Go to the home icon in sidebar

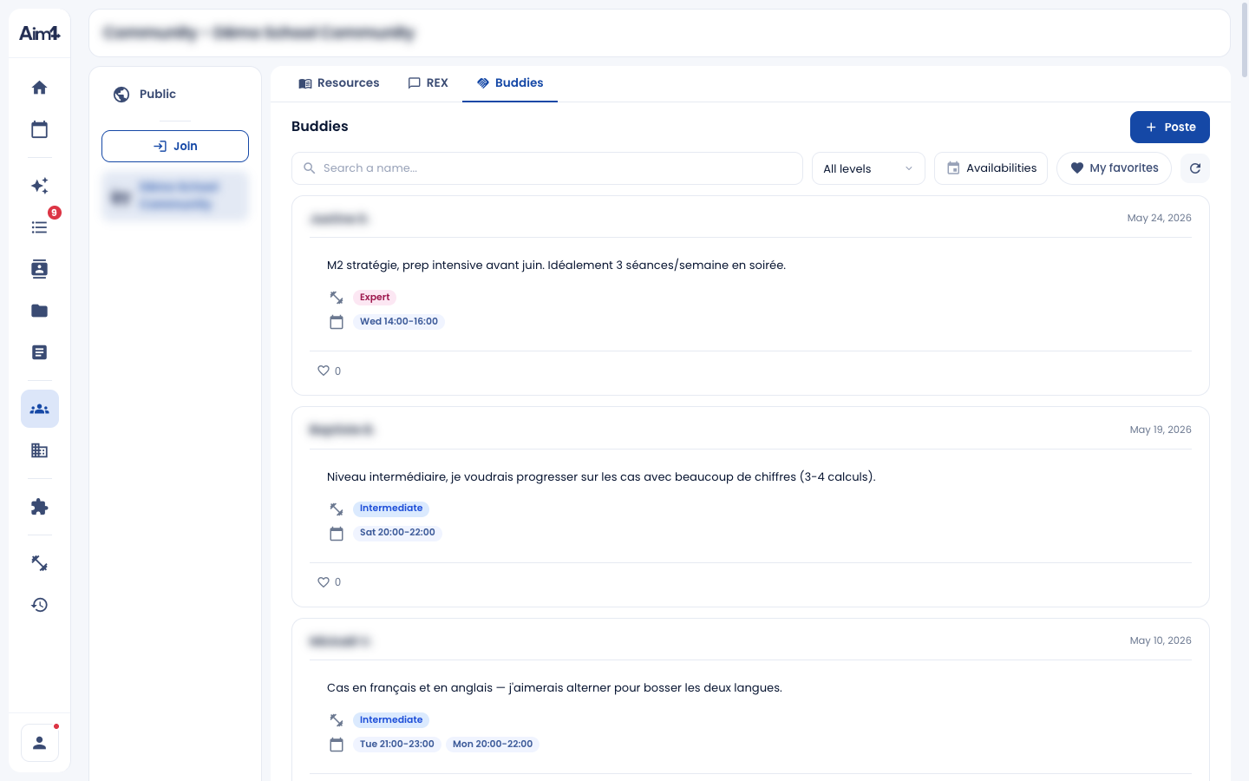pyautogui.click(x=40, y=88)
